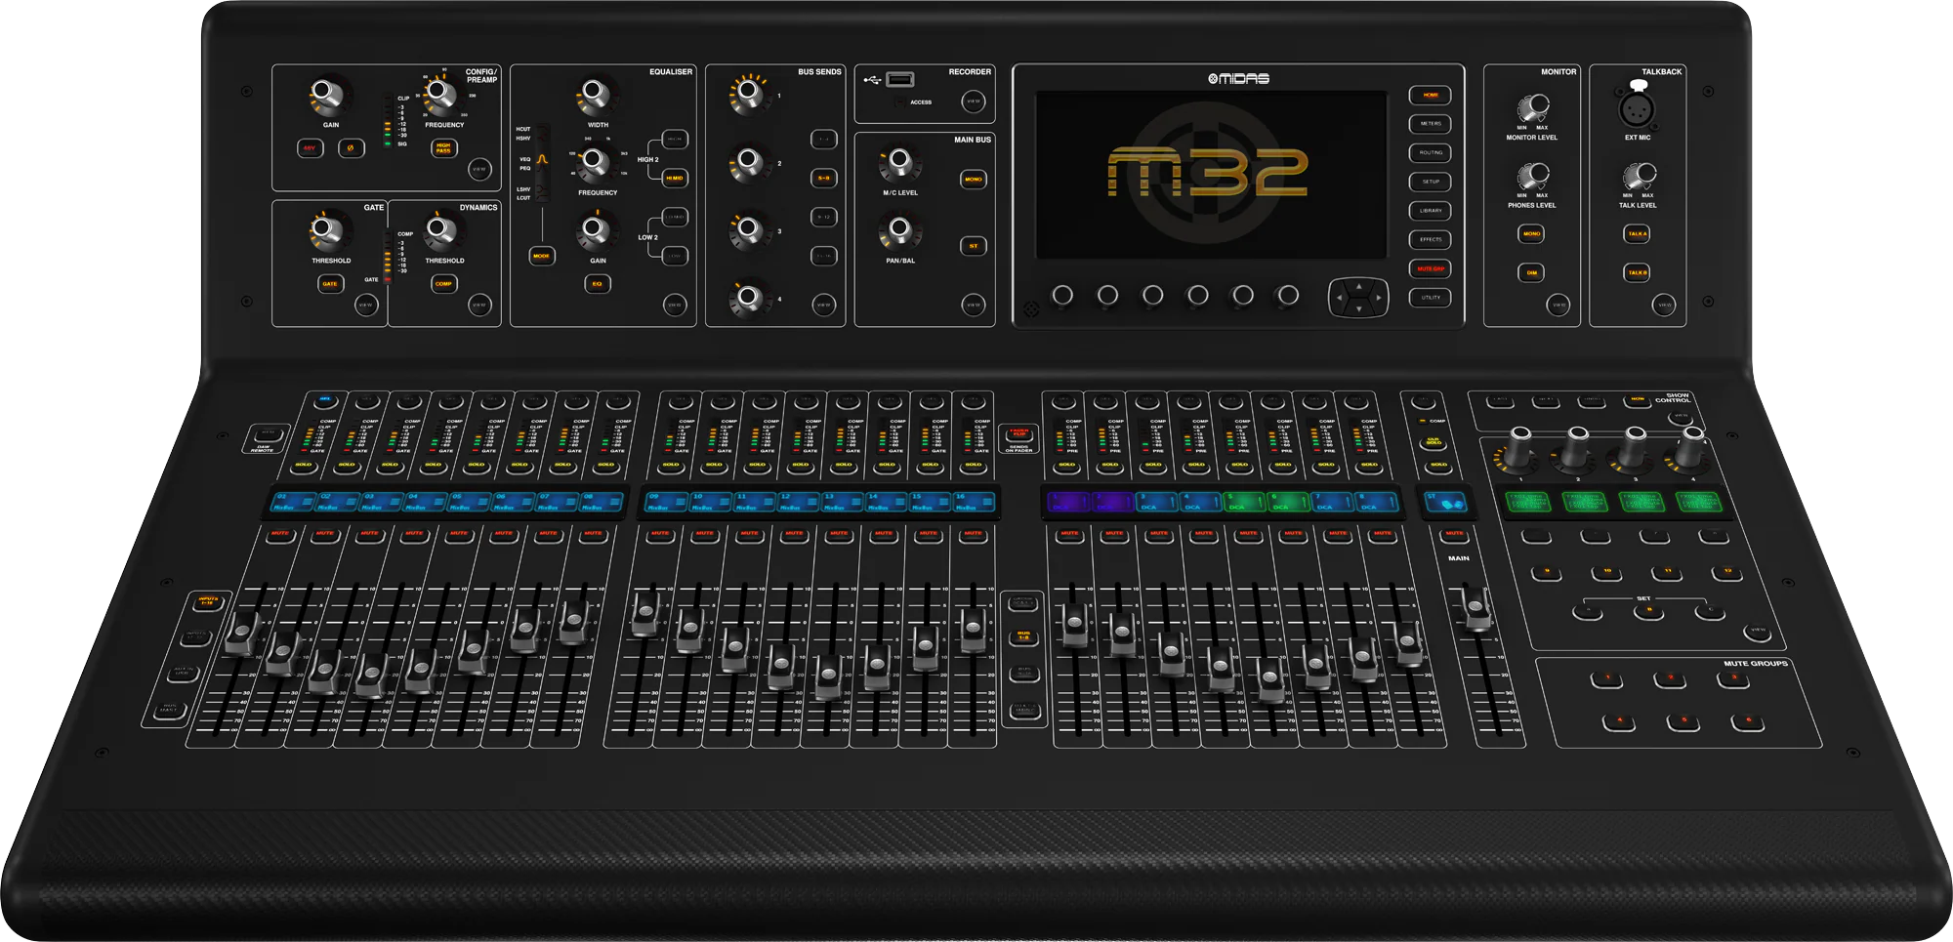Activate Mute Groups button 6
This screenshot has height=942, width=1953.
tap(1748, 722)
